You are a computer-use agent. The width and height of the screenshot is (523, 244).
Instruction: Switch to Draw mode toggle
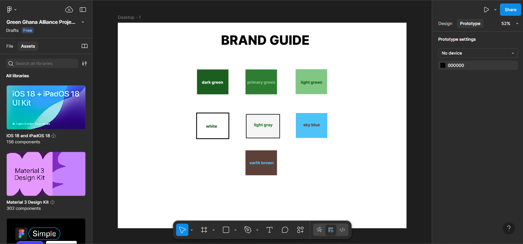pos(319,230)
